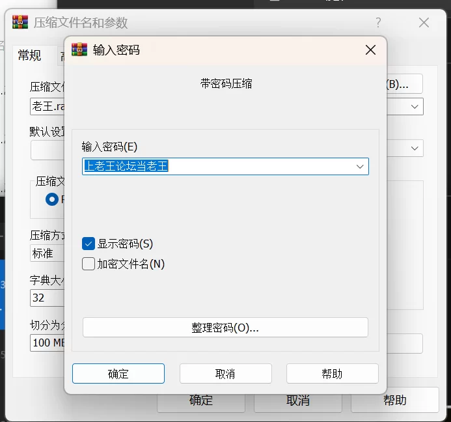
Task: Open the 压缩方式 dropdown showing 标准
Action: point(47,253)
